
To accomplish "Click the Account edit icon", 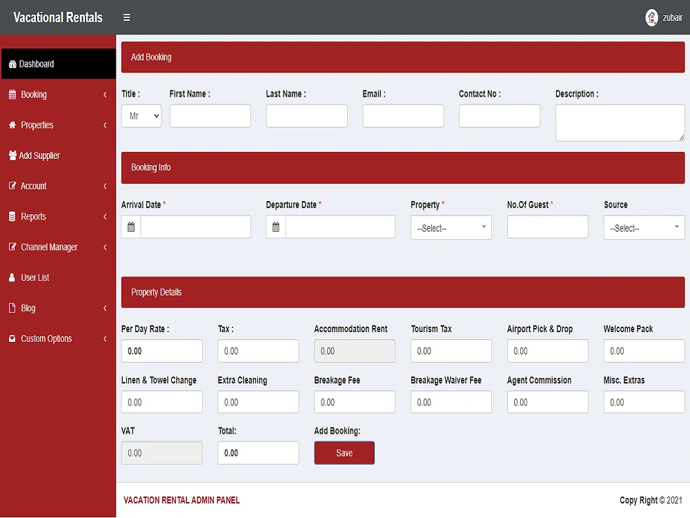I will click(12, 186).
